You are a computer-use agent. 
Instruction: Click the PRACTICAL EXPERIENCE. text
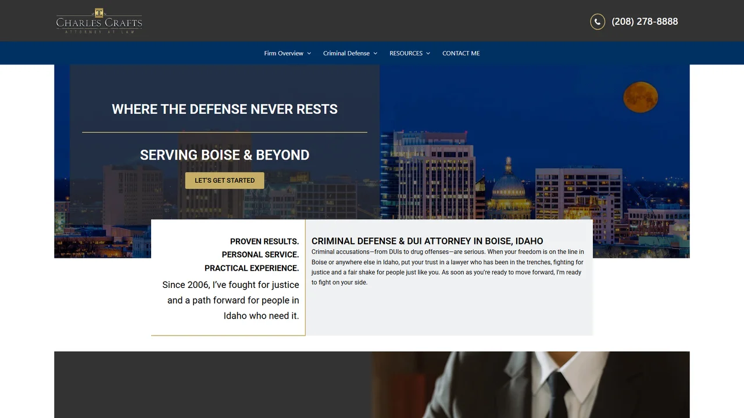[x=252, y=268]
